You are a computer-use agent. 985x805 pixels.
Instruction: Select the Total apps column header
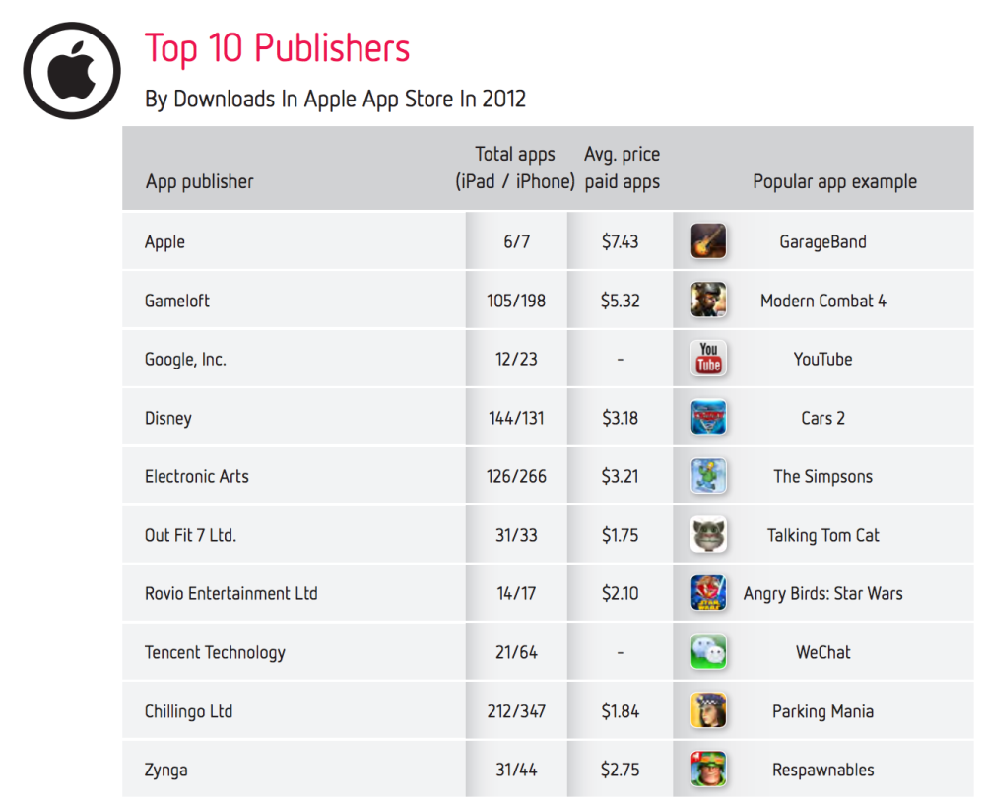515,168
